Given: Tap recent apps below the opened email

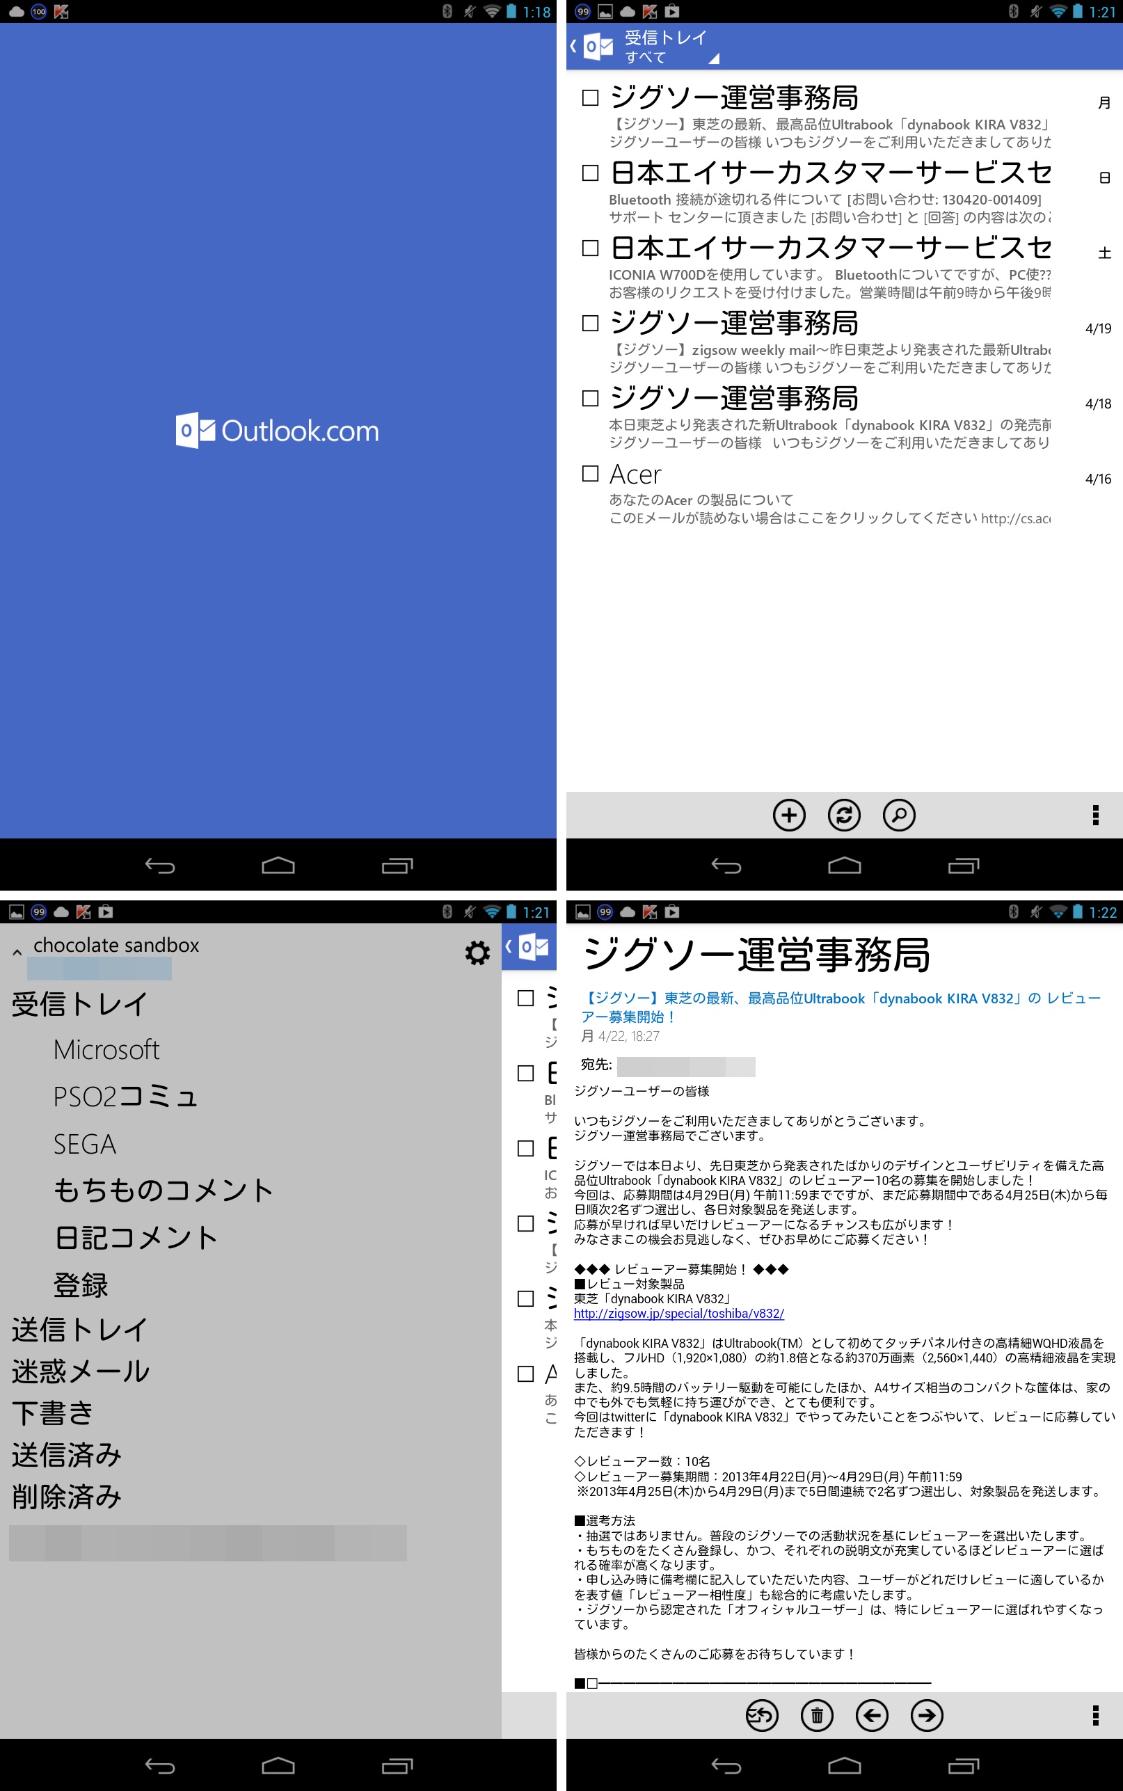Looking at the screenshot, I should click(x=964, y=1767).
